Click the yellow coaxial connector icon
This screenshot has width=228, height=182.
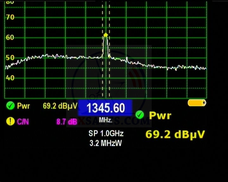(197, 103)
